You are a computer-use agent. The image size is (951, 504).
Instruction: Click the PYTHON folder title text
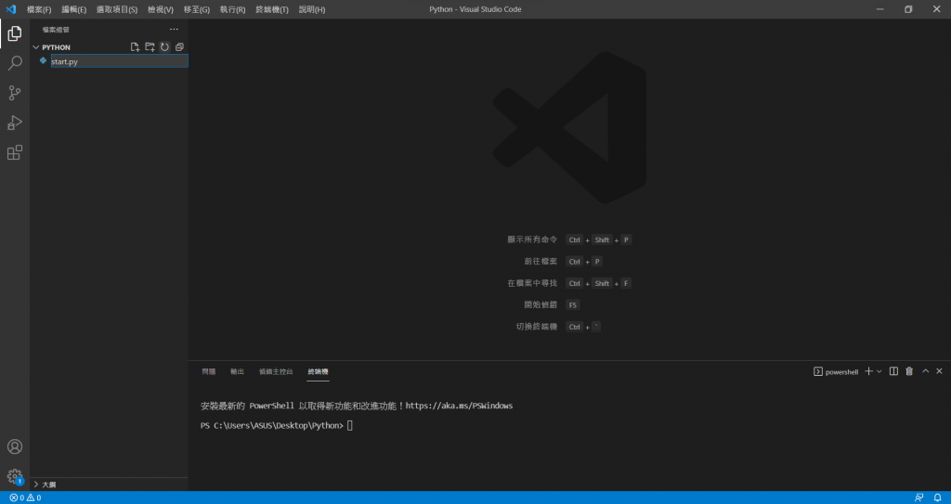(x=57, y=47)
